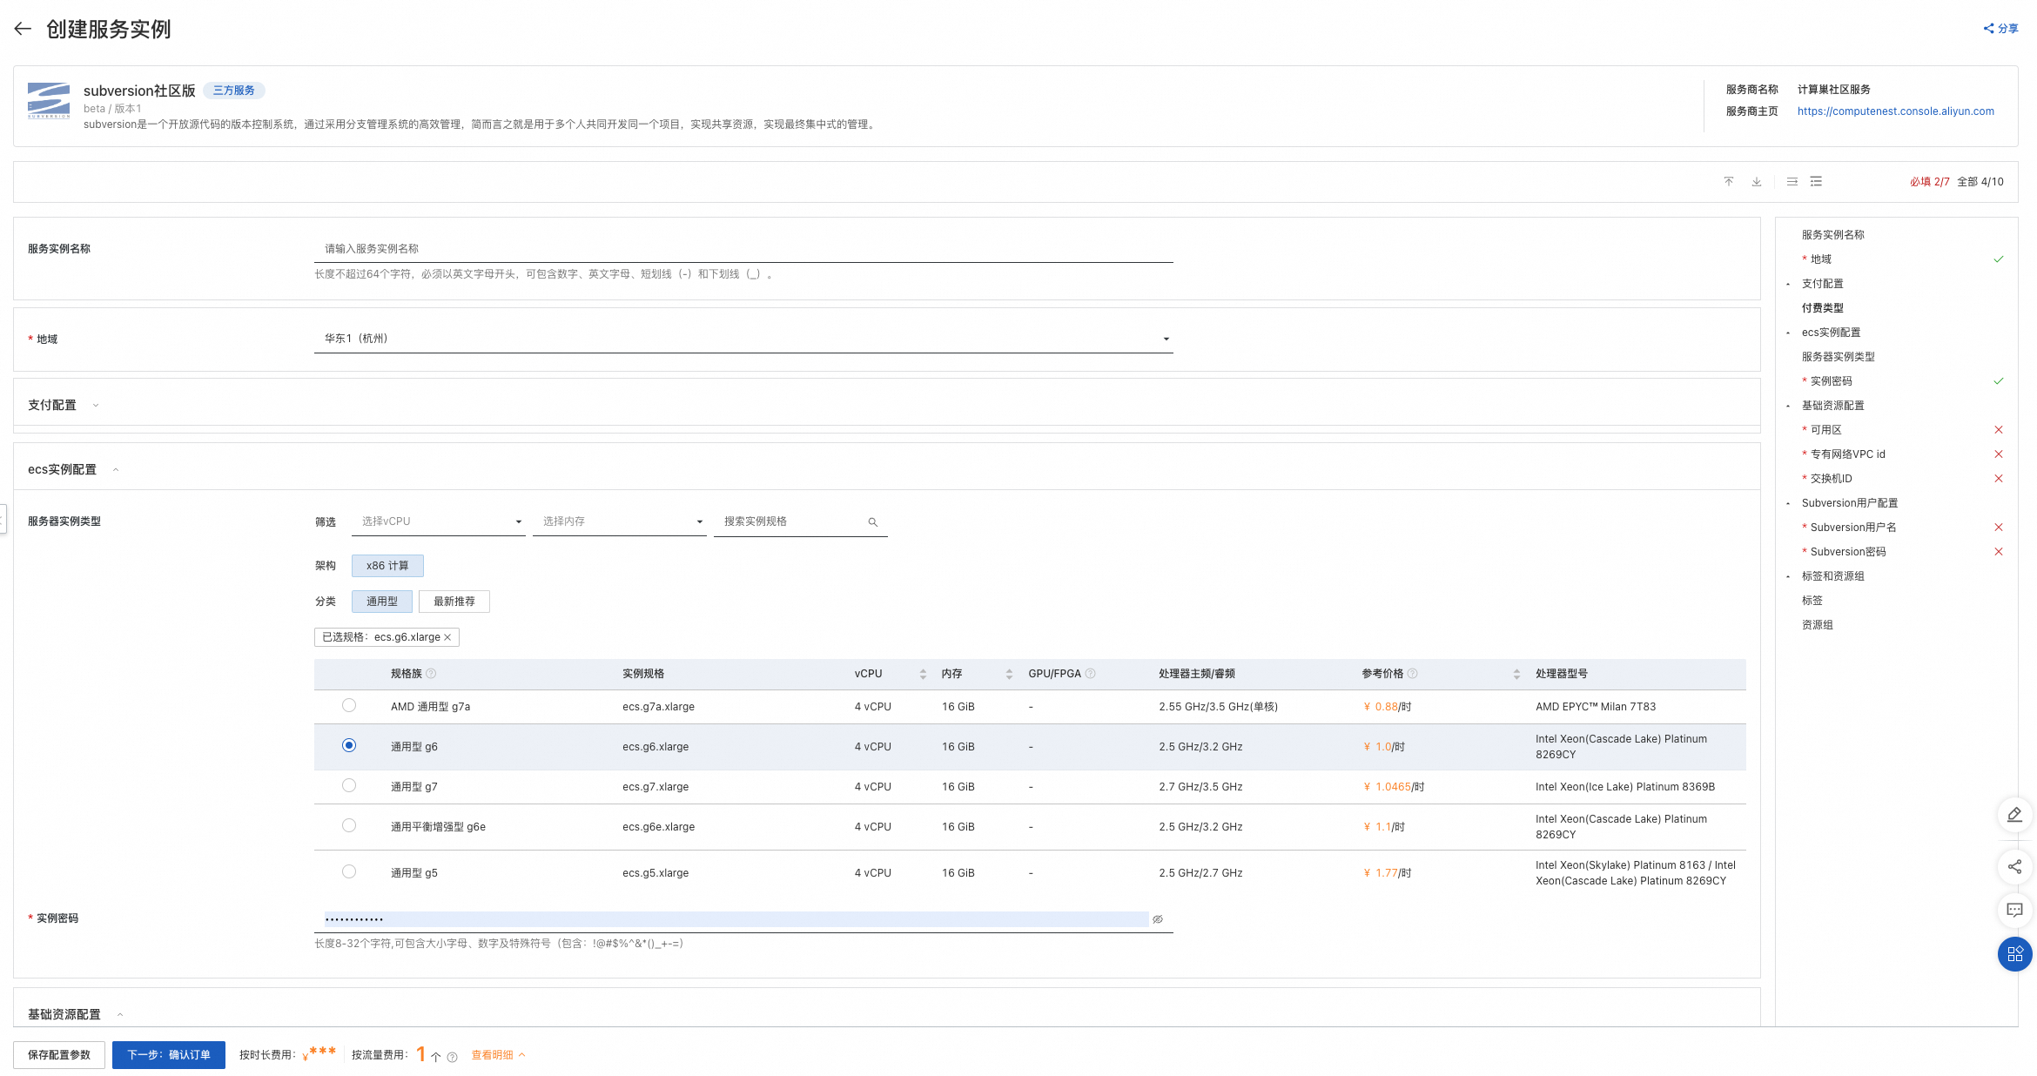Go back using the left arrow icon

(24, 29)
